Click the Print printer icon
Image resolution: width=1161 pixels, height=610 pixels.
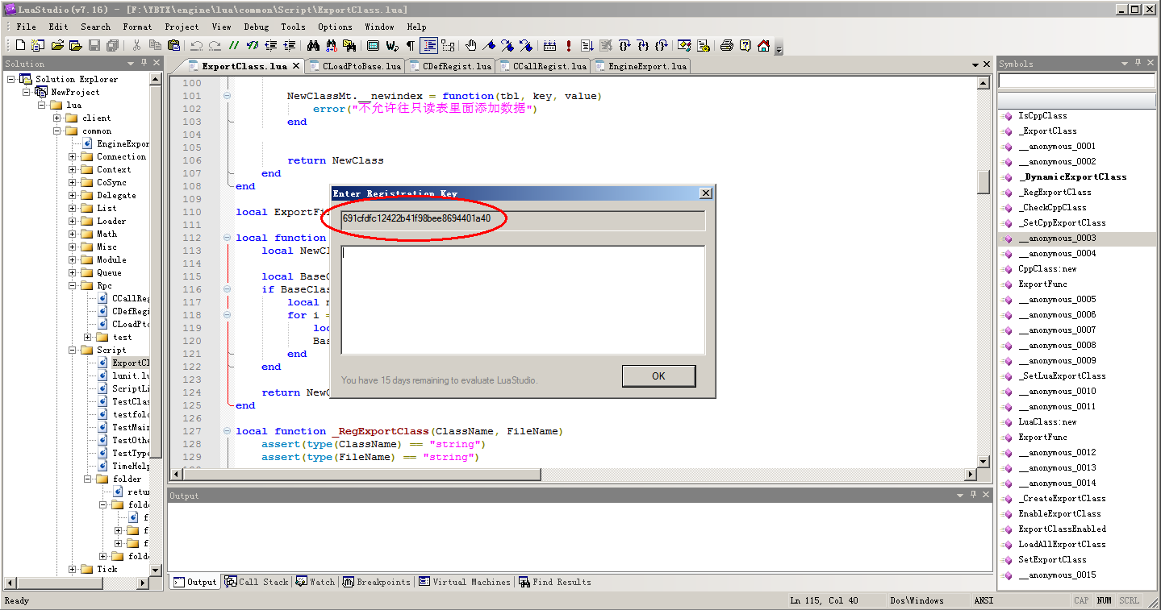[x=726, y=46]
